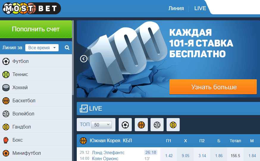The height and width of the screenshot is (161, 260).
Task: Open the Футбол sport category
Action: (x=36, y=61)
